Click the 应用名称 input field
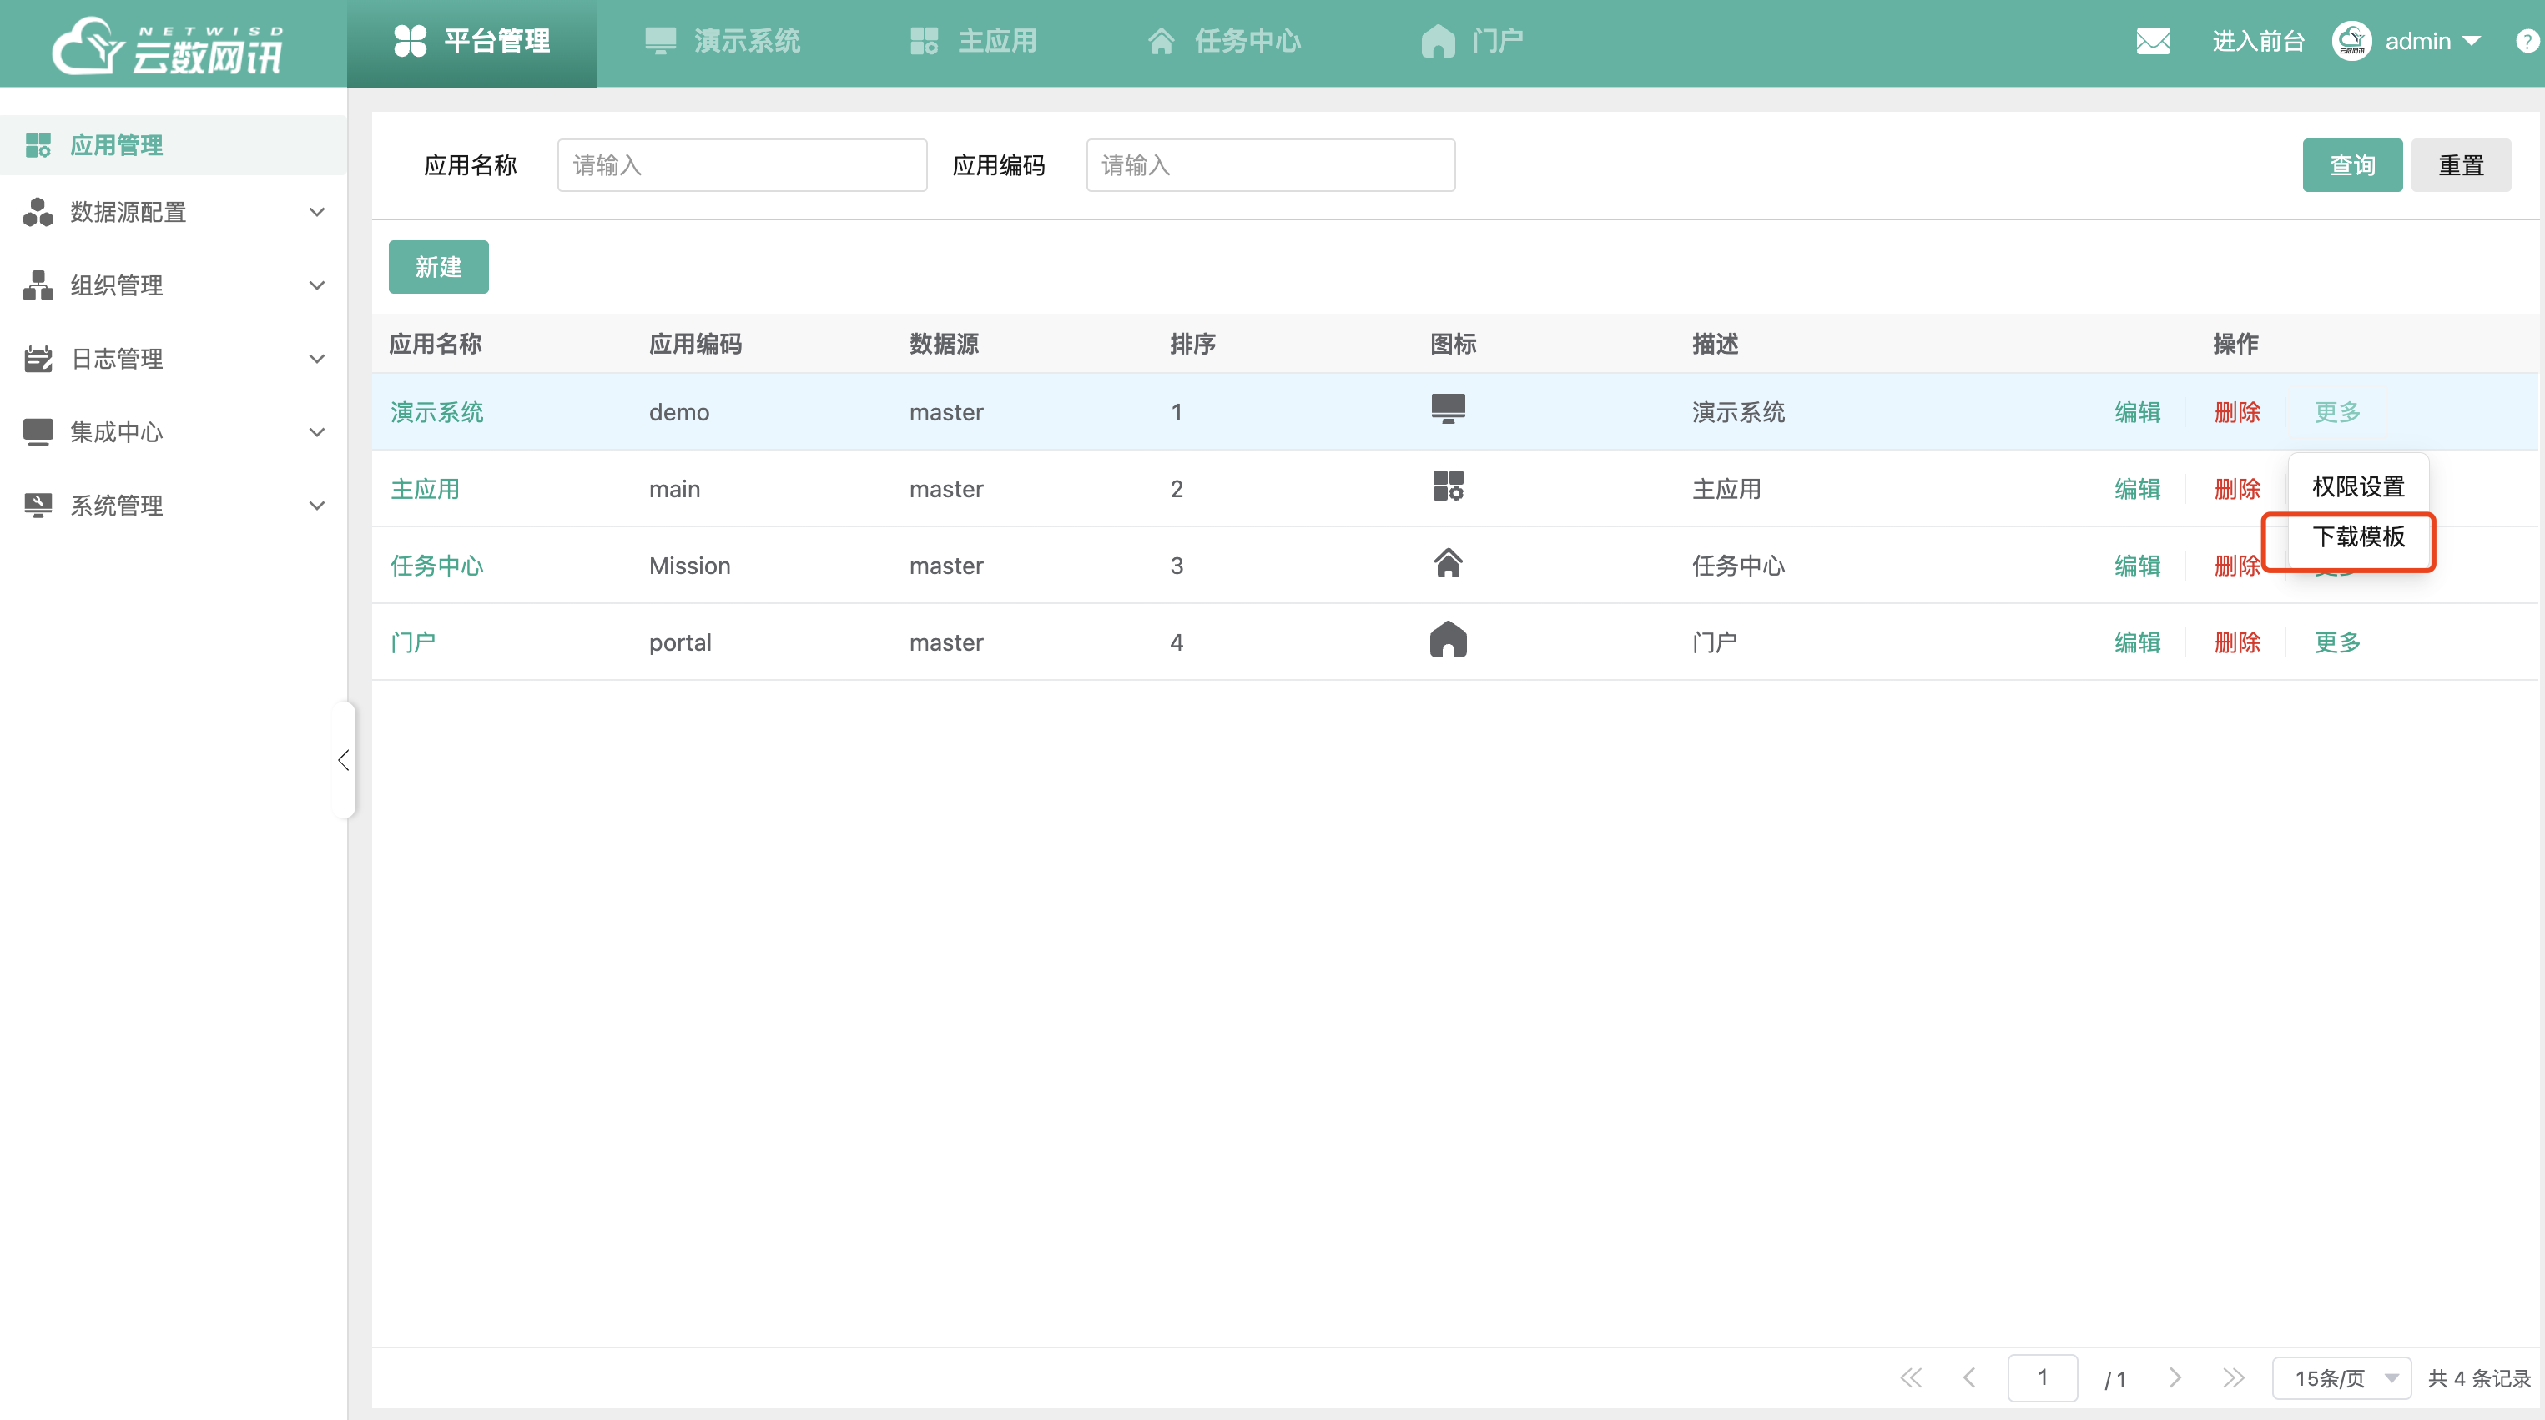The image size is (2545, 1420). pos(741,165)
